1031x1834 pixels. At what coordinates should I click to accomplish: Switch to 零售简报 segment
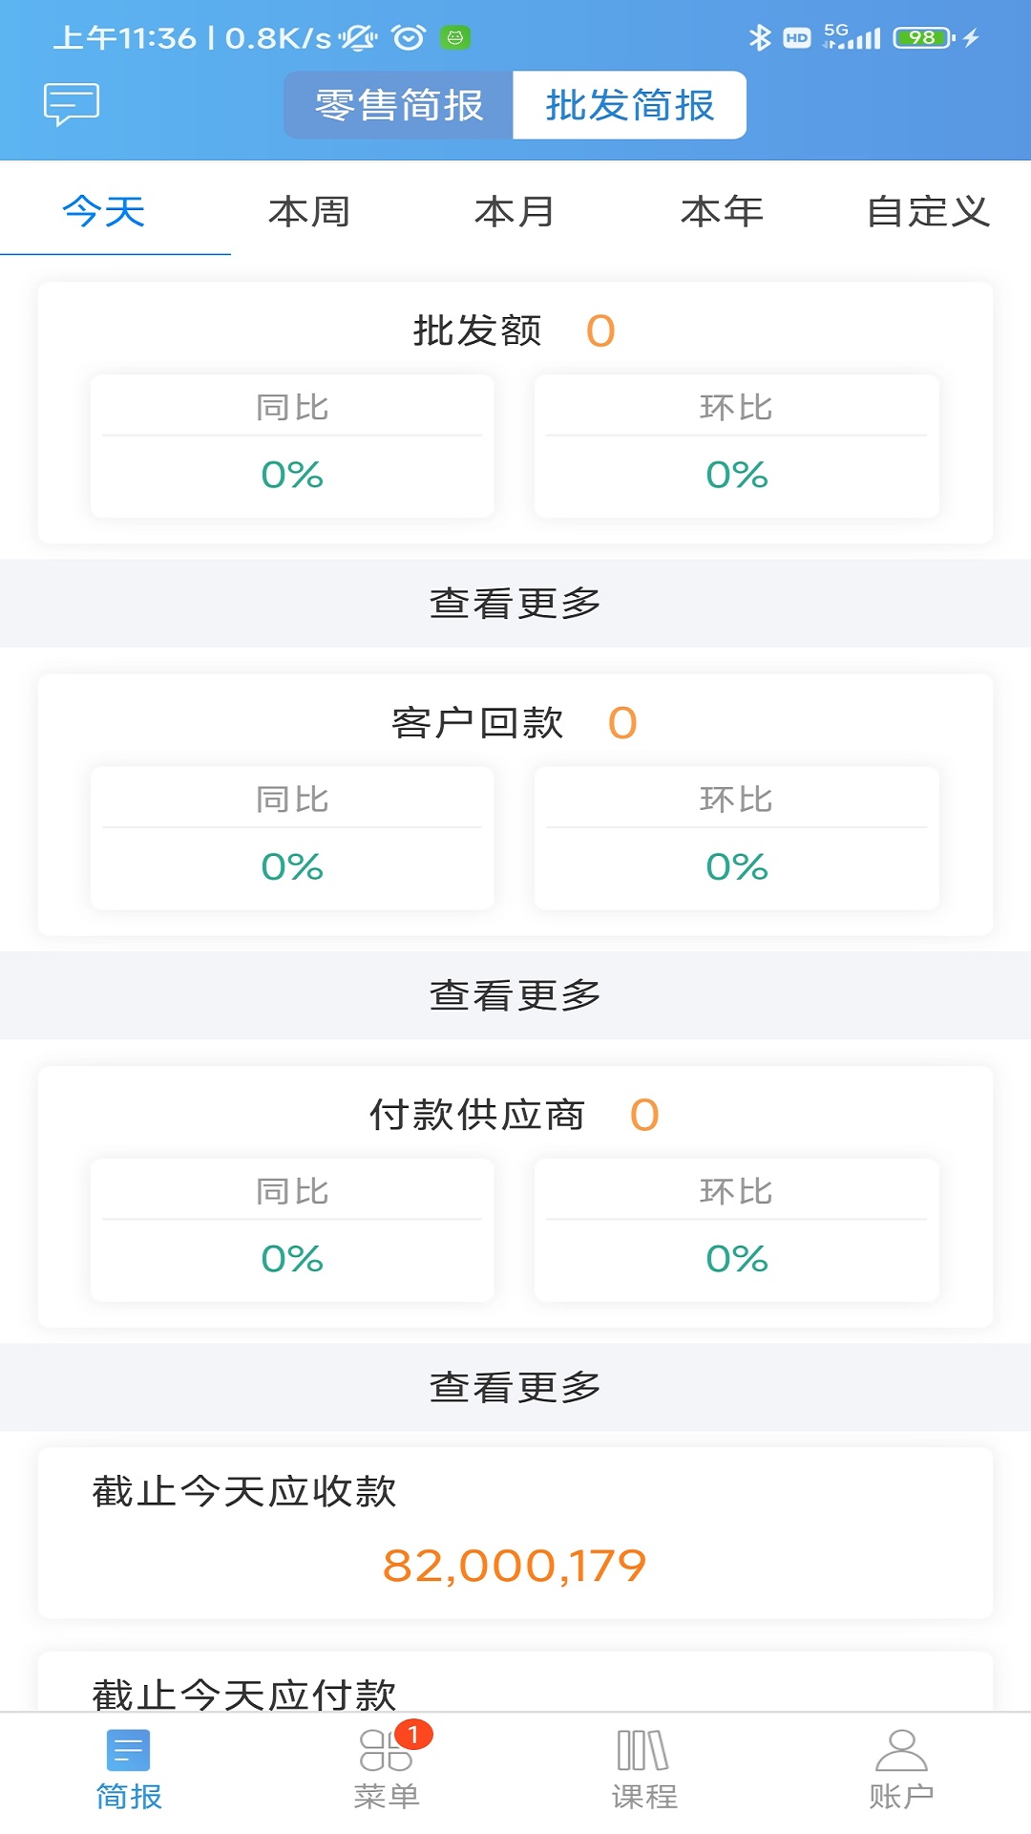399,105
